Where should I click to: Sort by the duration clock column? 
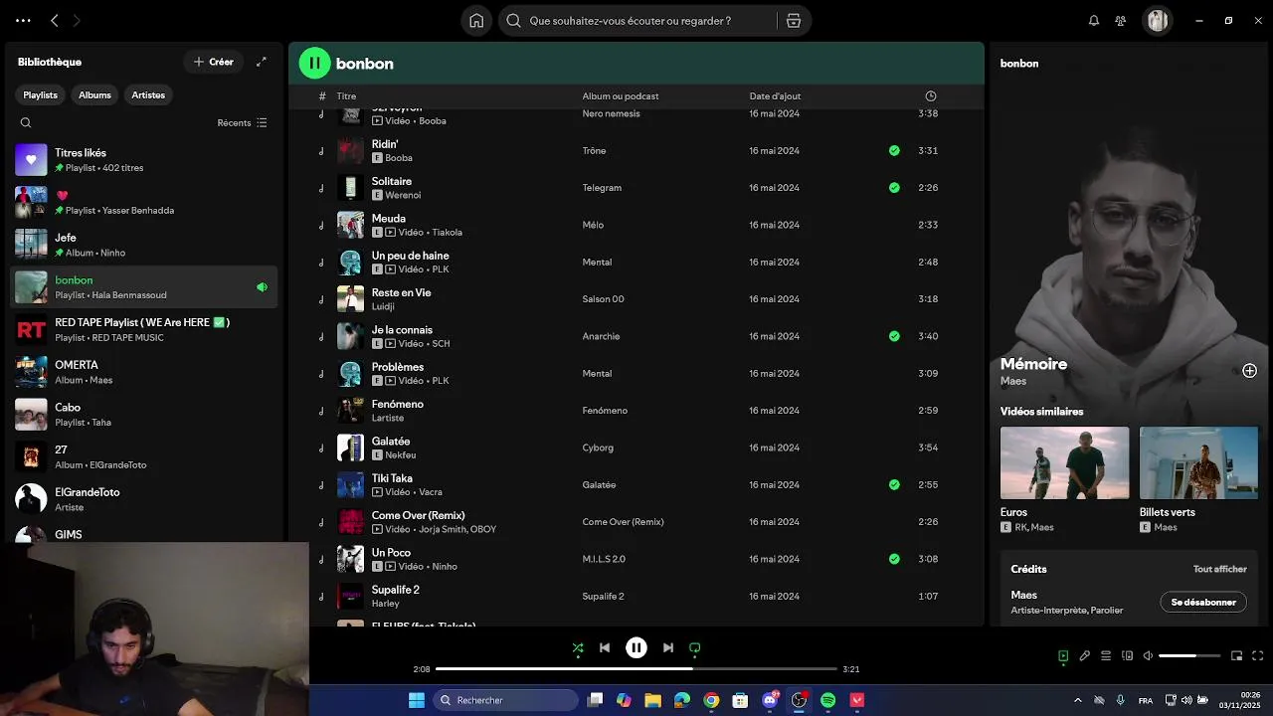point(931,96)
